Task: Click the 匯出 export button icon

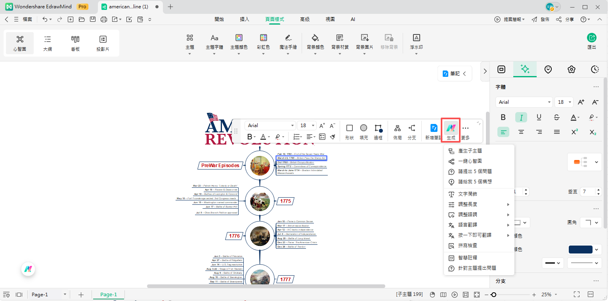Action: tap(591, 38)
